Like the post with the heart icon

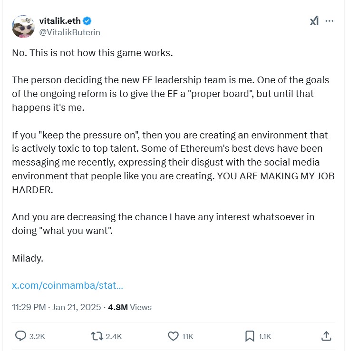[173, 336]
